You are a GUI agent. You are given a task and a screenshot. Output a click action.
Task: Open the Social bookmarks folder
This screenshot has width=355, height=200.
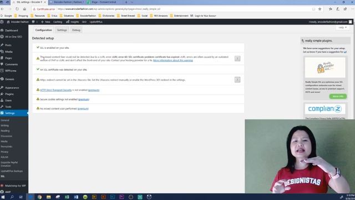pyautogui.click(x=143, y=16)
